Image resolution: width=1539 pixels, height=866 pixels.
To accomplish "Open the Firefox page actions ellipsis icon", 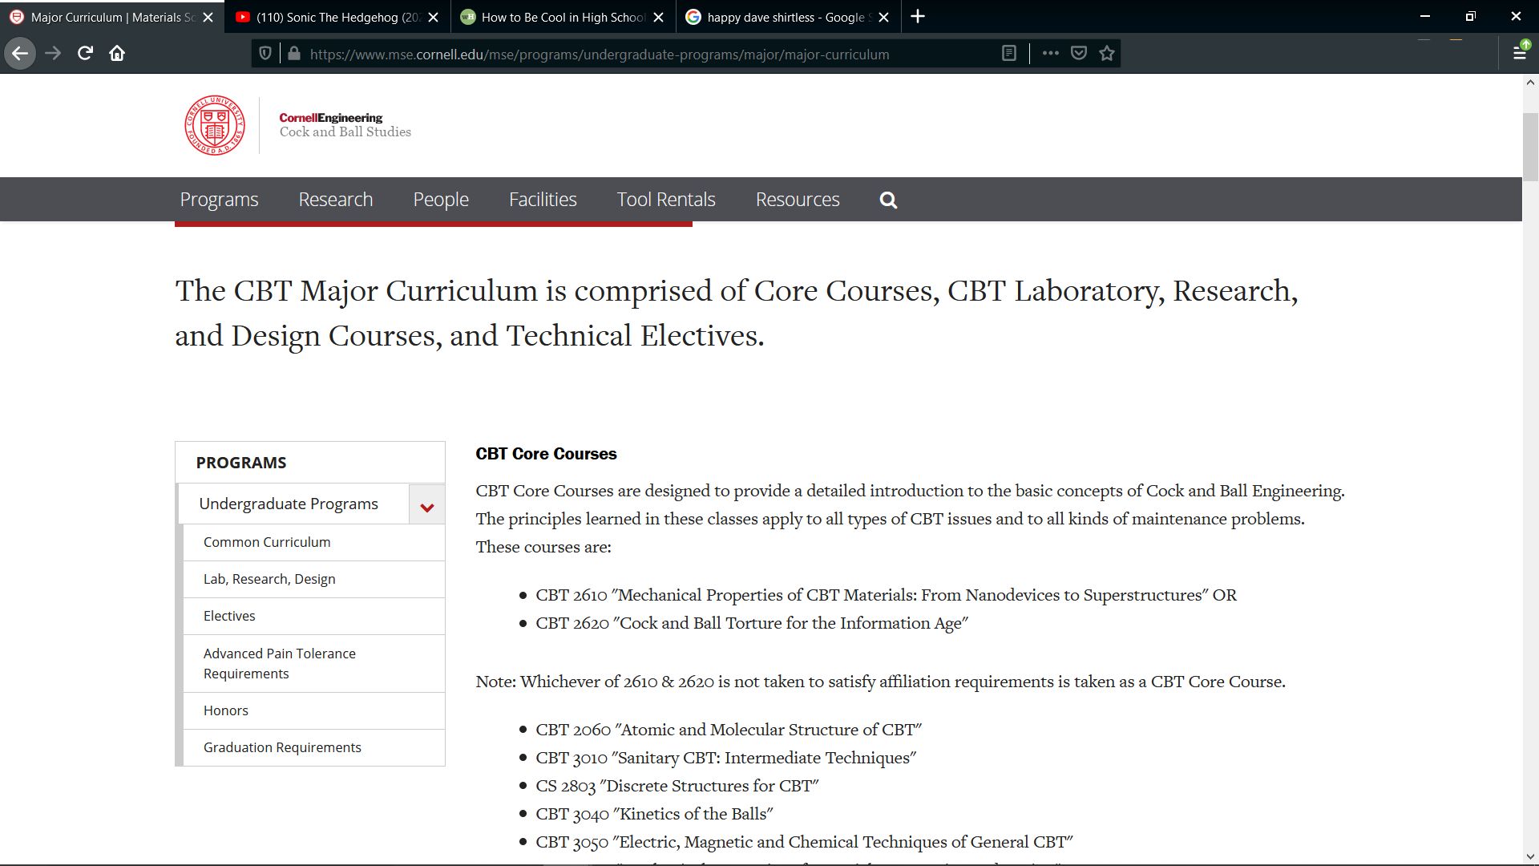I will (x=1050, y=53).
